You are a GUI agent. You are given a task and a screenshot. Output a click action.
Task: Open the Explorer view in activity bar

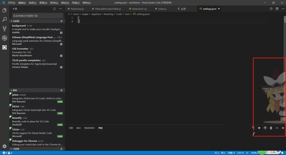point(4,11)
